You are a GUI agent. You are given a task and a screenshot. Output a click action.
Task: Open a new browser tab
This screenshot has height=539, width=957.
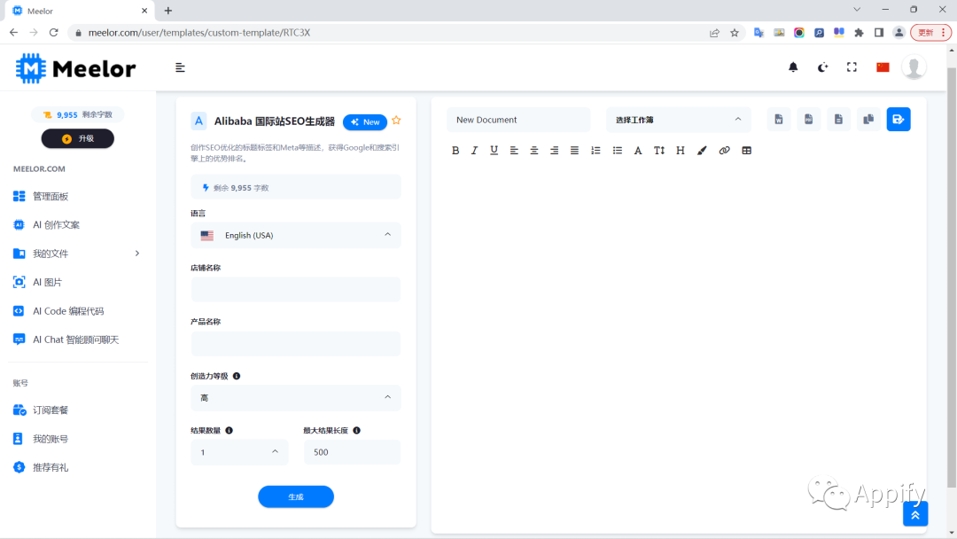168,11
